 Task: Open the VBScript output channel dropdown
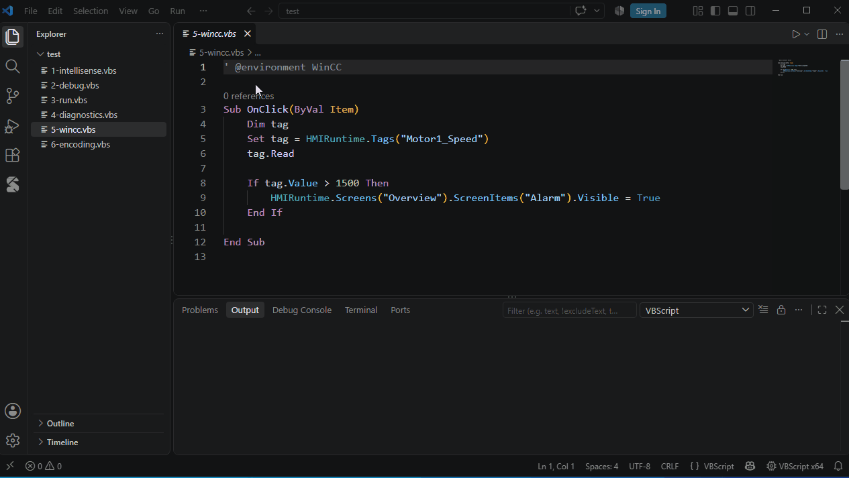(x=697, y=310)
